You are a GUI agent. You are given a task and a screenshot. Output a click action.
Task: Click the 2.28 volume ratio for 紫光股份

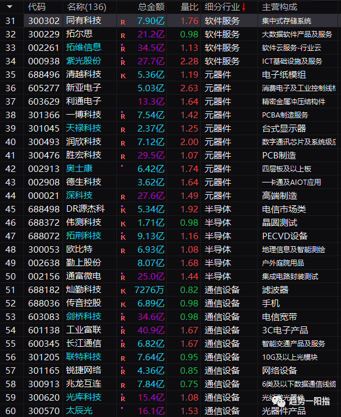[190, 61]
